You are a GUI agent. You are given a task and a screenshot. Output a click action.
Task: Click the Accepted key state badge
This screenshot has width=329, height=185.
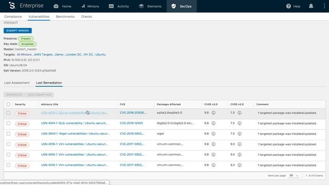point(27,44)
